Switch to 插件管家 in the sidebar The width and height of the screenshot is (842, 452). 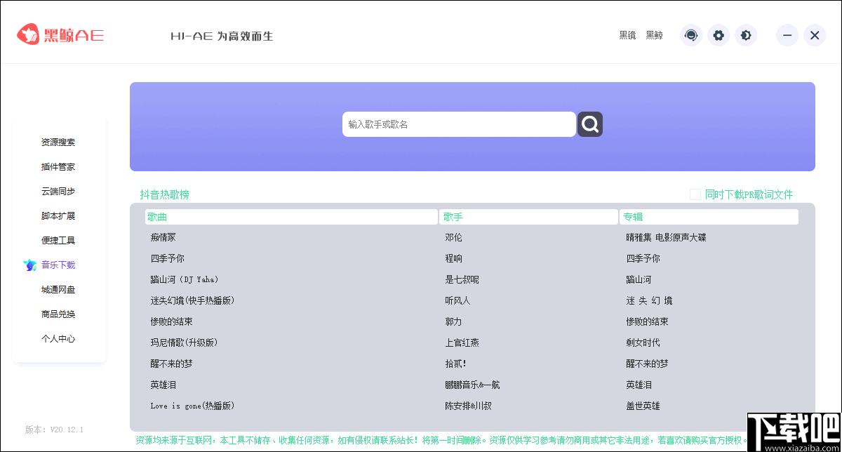pyautogui.click(x=58, y=167)
